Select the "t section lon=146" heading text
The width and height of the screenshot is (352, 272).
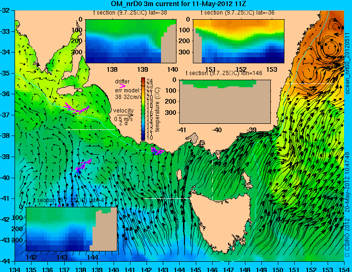click(x=224, y=73)
